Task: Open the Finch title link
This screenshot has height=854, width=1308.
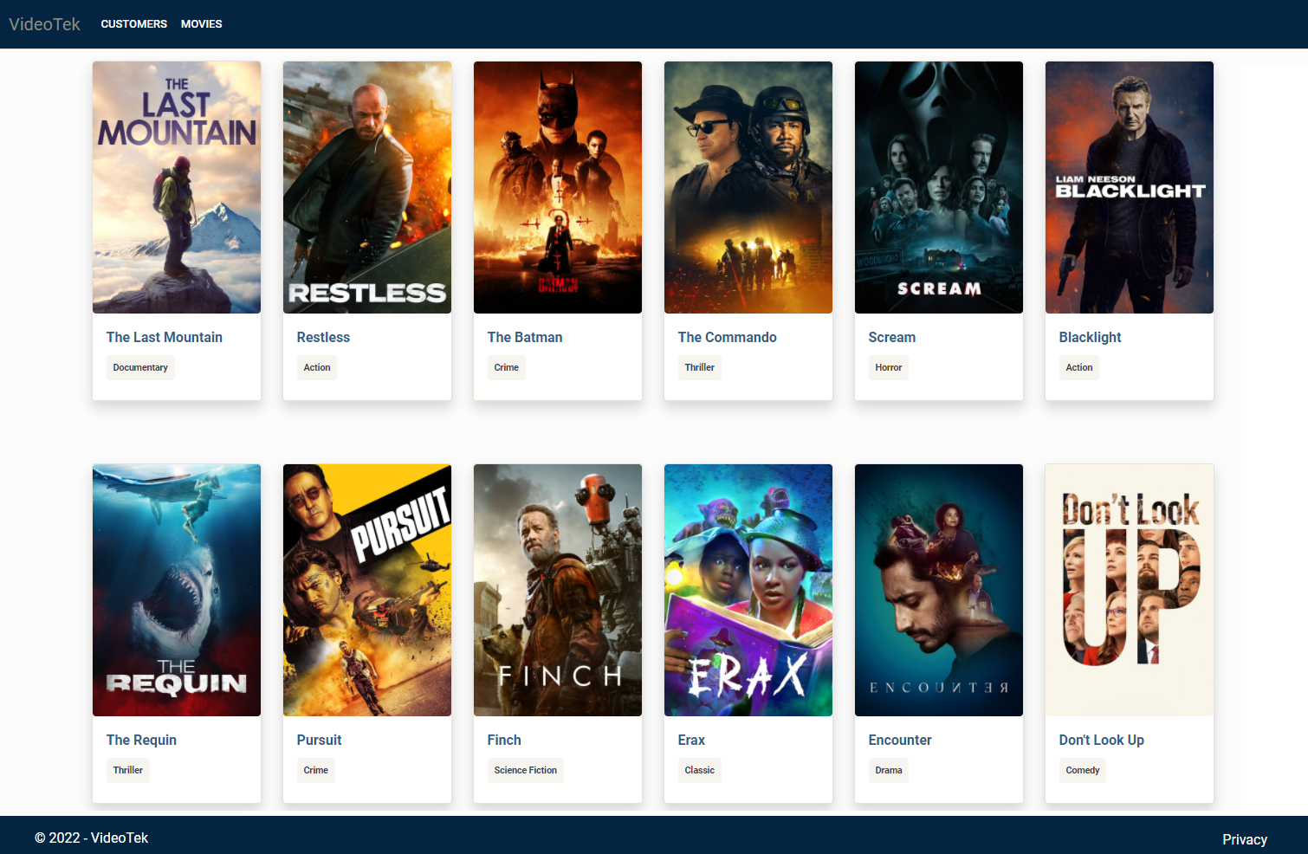Action: pos(504,741)
